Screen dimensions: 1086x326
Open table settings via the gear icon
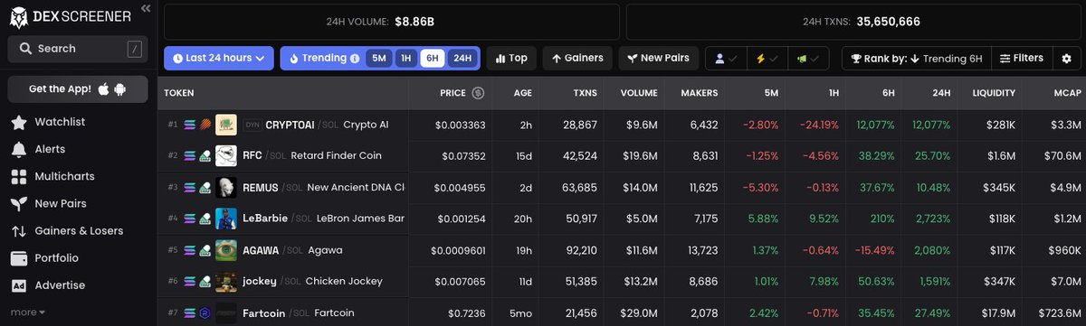1066,58
